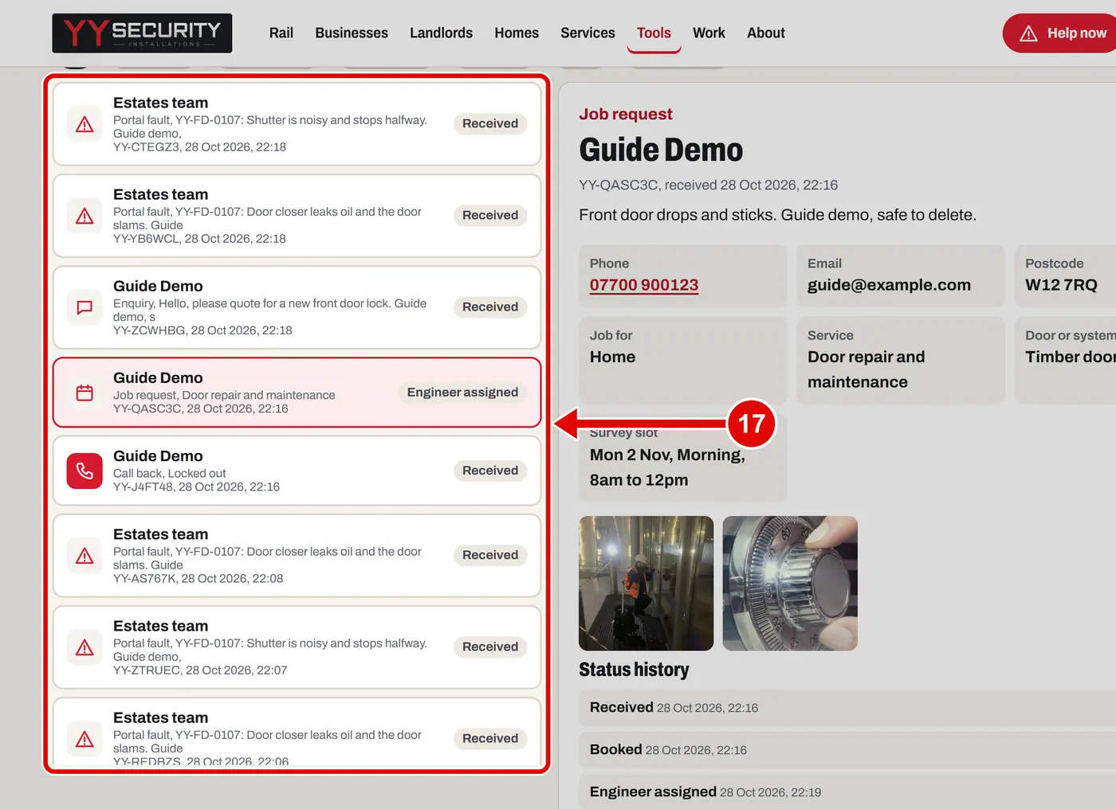The image size is (1116, 809).
Task: Click the 'Received' badge on card YY-ZCWHBG
Action: (490, 307)
